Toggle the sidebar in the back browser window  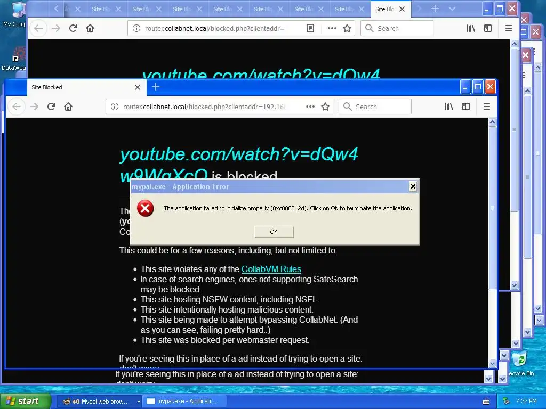coord(488,28)
